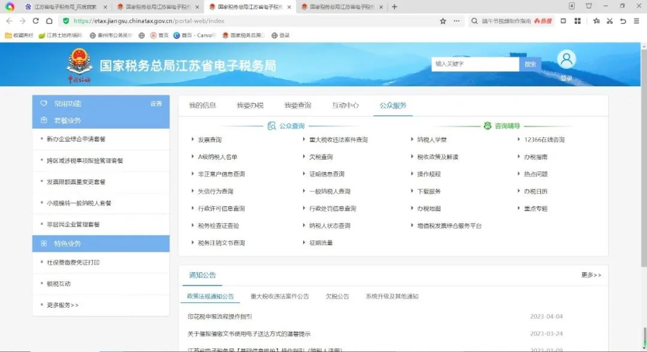Open the browser hamburger menu icon
Screen dimensions: 647x352
(x=636, y=20)
